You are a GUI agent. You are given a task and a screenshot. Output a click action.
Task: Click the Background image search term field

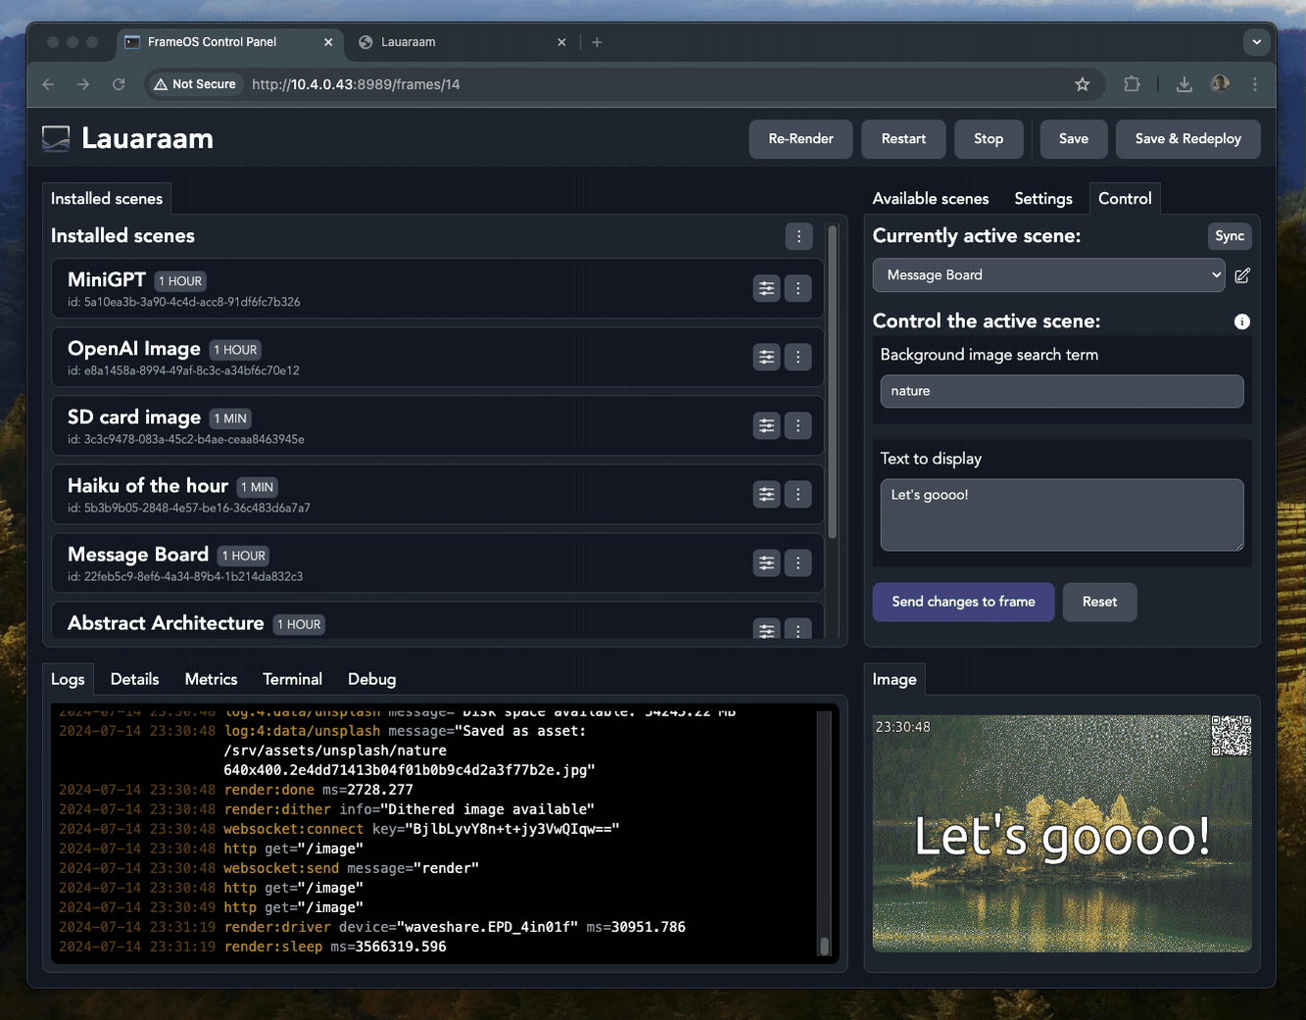point(1061,391)
